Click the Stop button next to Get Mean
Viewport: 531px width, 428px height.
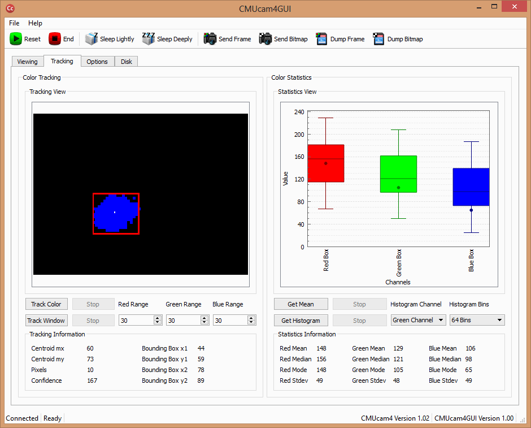359,304
